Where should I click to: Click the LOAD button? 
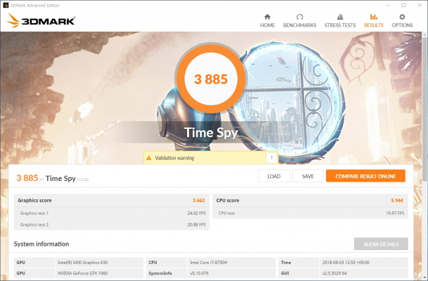pos(274,176)
